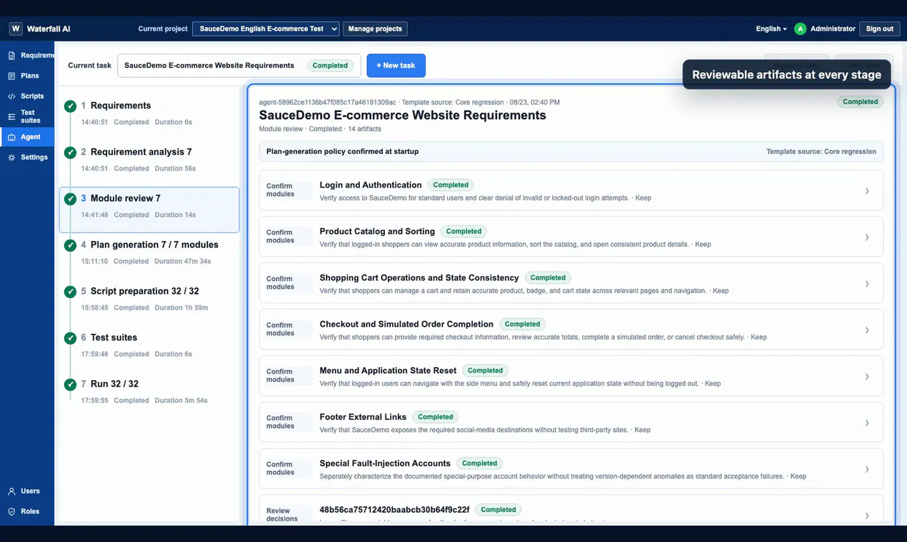Open Settings in the sidebar
907x542 pixels.
(27, 157)
